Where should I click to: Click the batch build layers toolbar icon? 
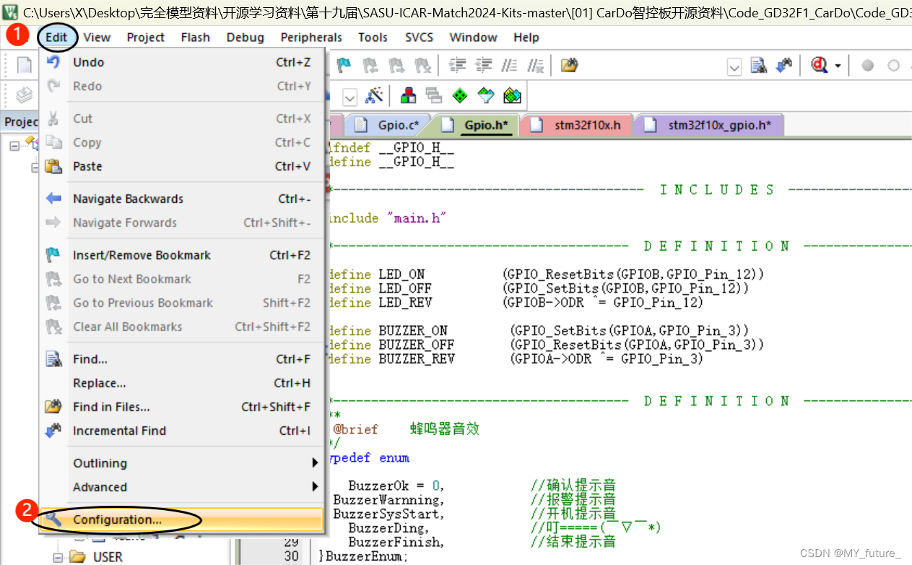click(25, 95)
